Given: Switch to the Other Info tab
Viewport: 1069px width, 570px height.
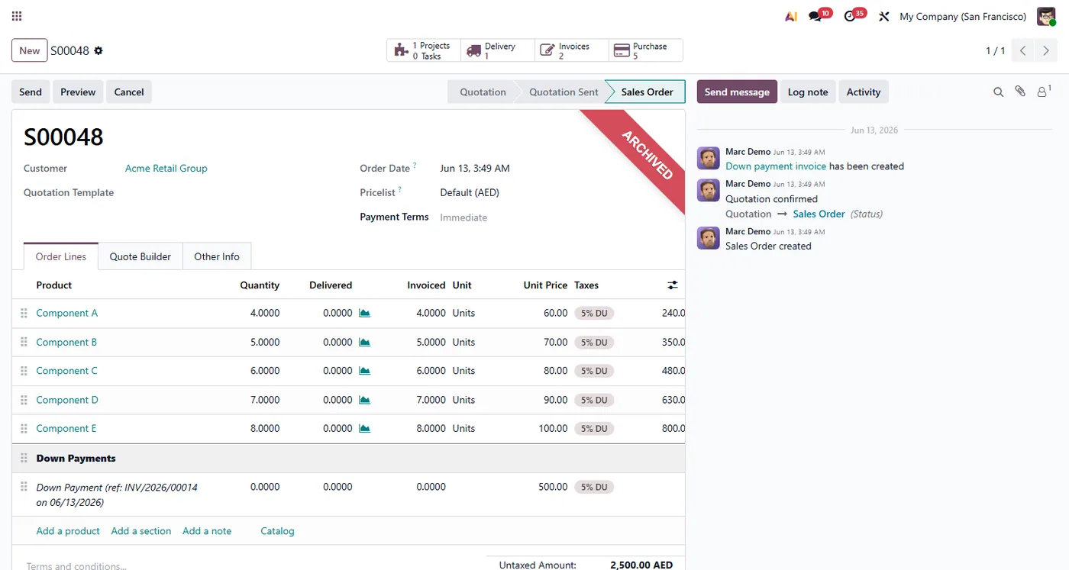Looking at the screenshot, I should coord(217,256).
